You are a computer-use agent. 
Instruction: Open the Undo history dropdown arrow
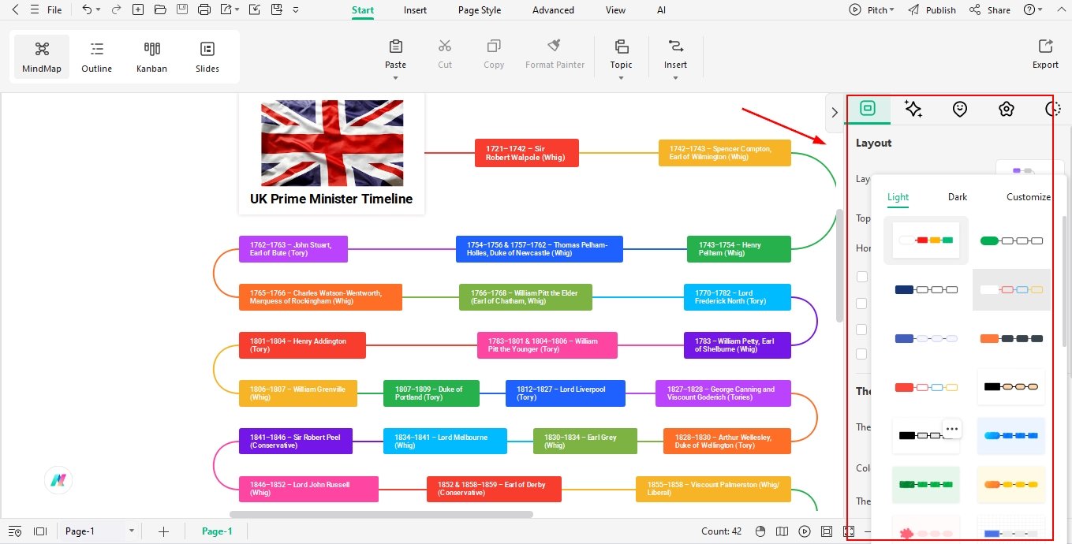(x=98, y=10)
